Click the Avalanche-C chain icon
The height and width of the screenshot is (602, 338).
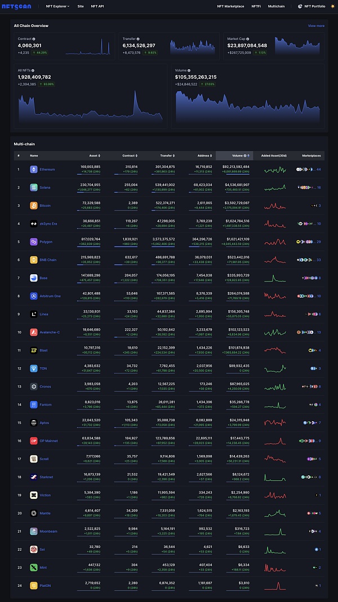click(34, 332)
